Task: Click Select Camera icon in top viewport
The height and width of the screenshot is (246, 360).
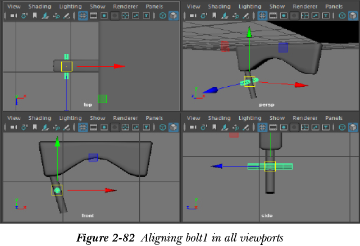Action: (x=13, y=16)
